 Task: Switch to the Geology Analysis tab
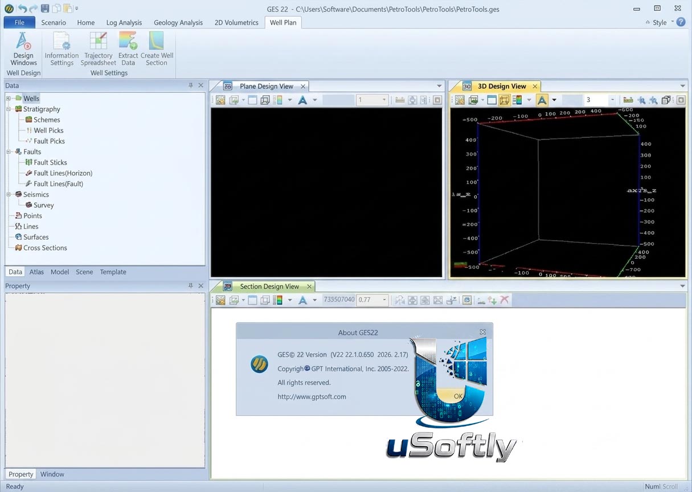(x=178, y=22)
